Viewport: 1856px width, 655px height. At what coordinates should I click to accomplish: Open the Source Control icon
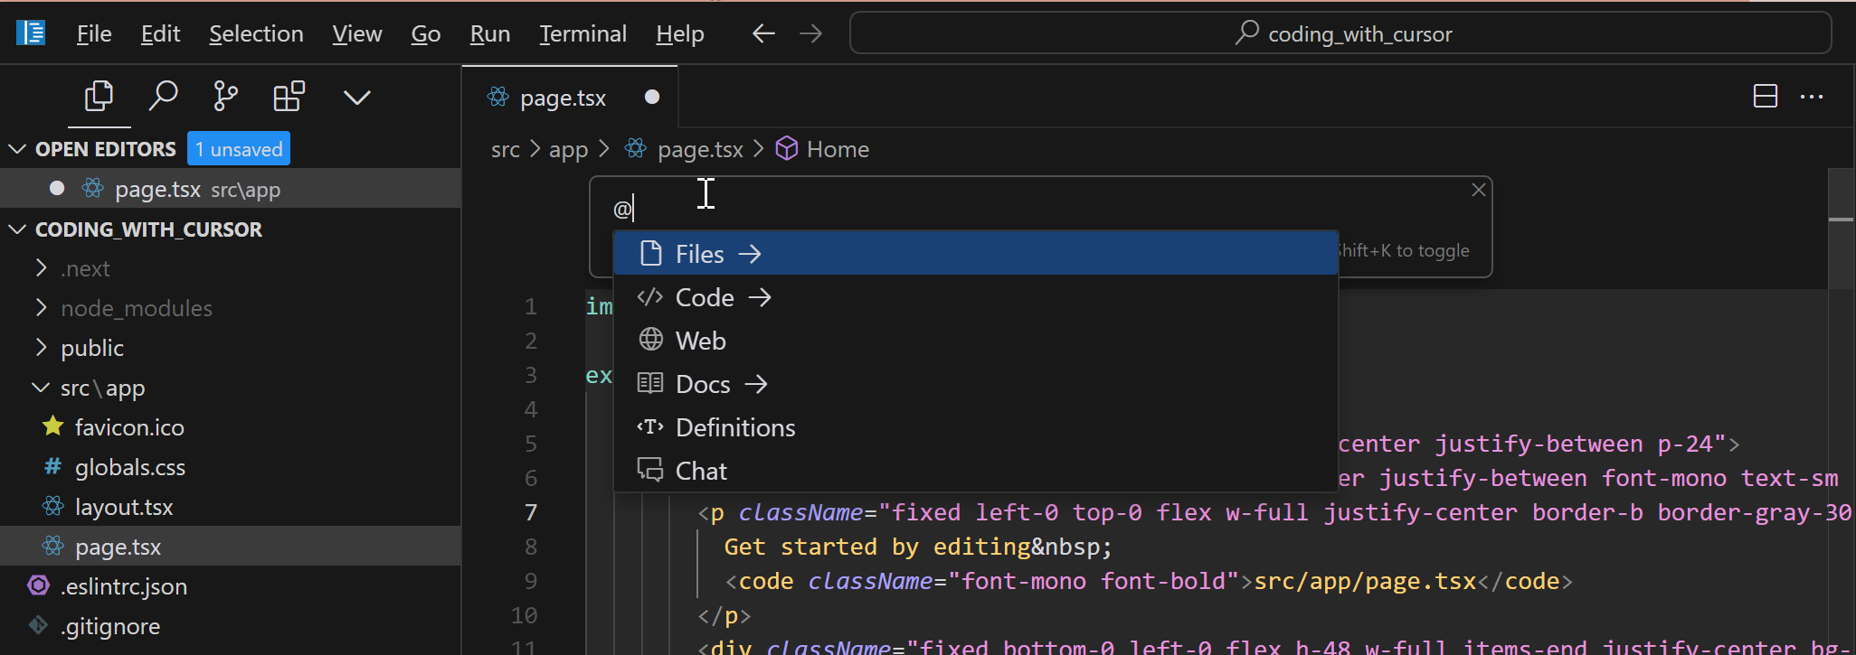pos(225,96)
